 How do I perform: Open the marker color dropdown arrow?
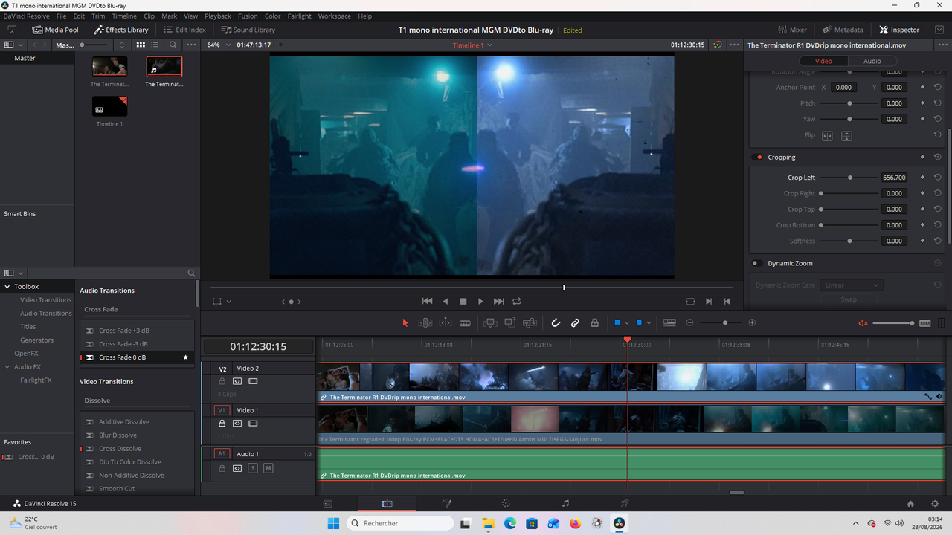pos(649,323)
